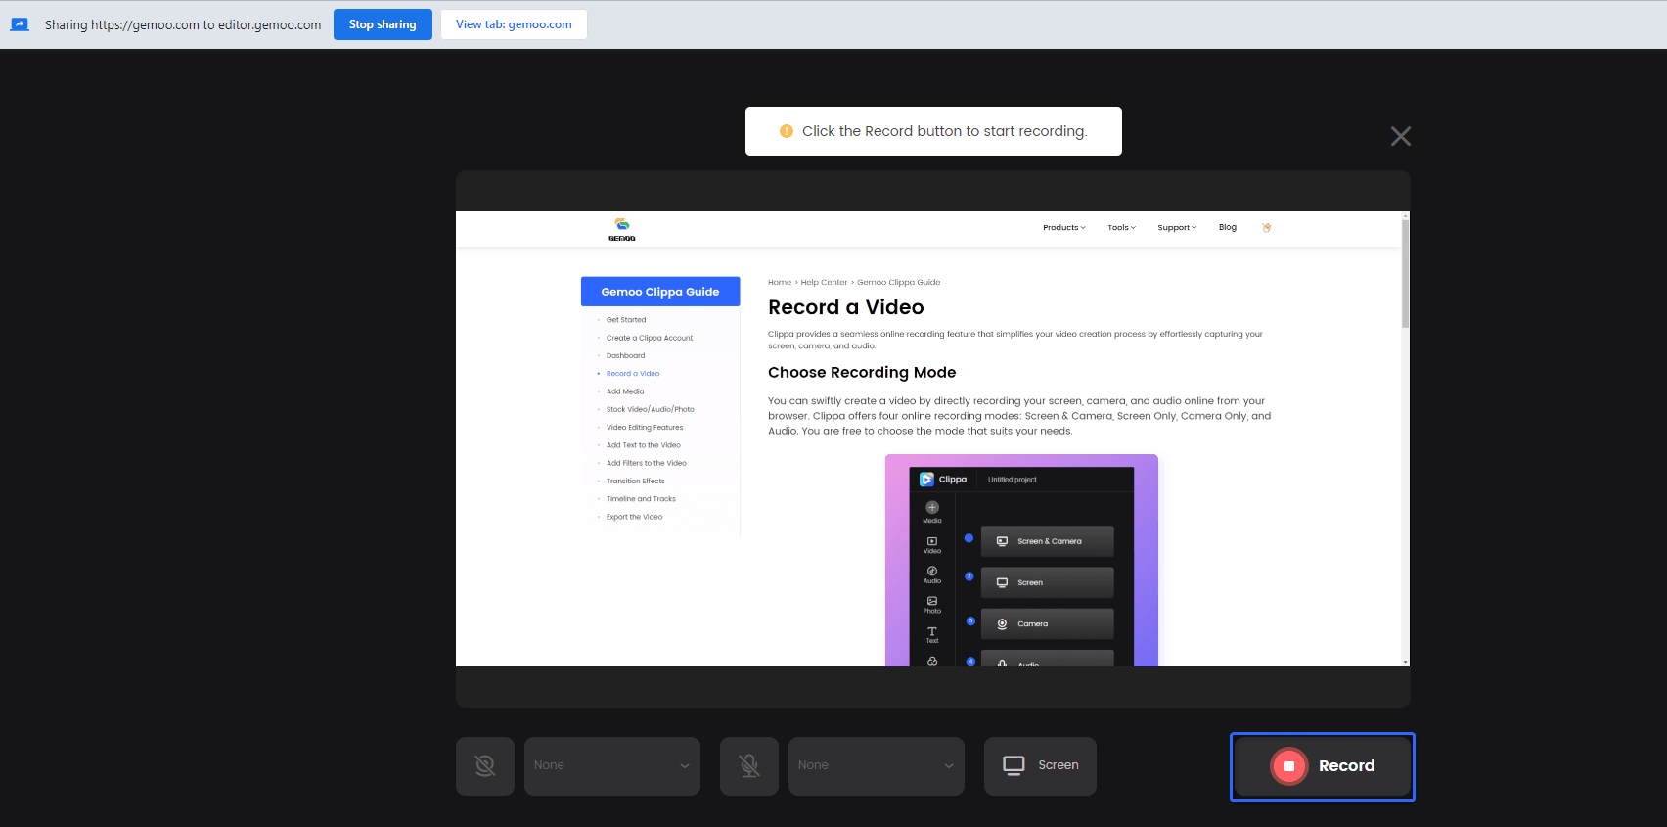The height and width of the screenshot is (827, 1667).
Task: Click the red record circle icon
Action: pos(1289,766)
